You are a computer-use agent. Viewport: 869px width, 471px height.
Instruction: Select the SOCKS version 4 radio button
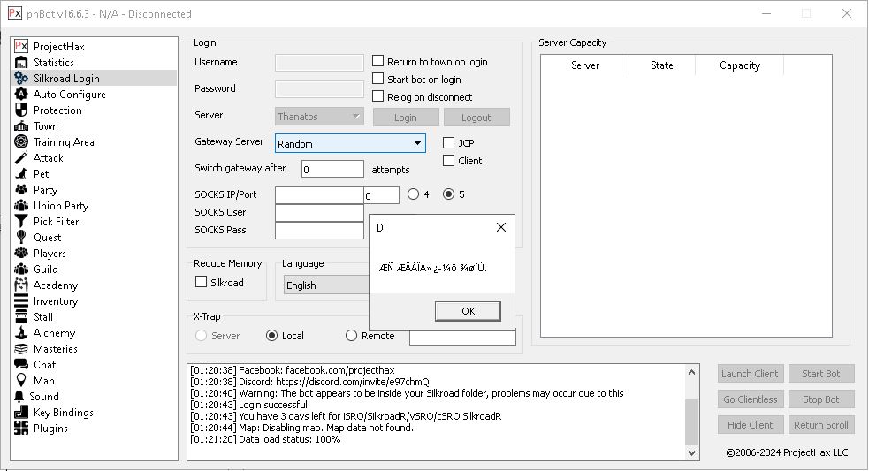[x=413, y=194]
